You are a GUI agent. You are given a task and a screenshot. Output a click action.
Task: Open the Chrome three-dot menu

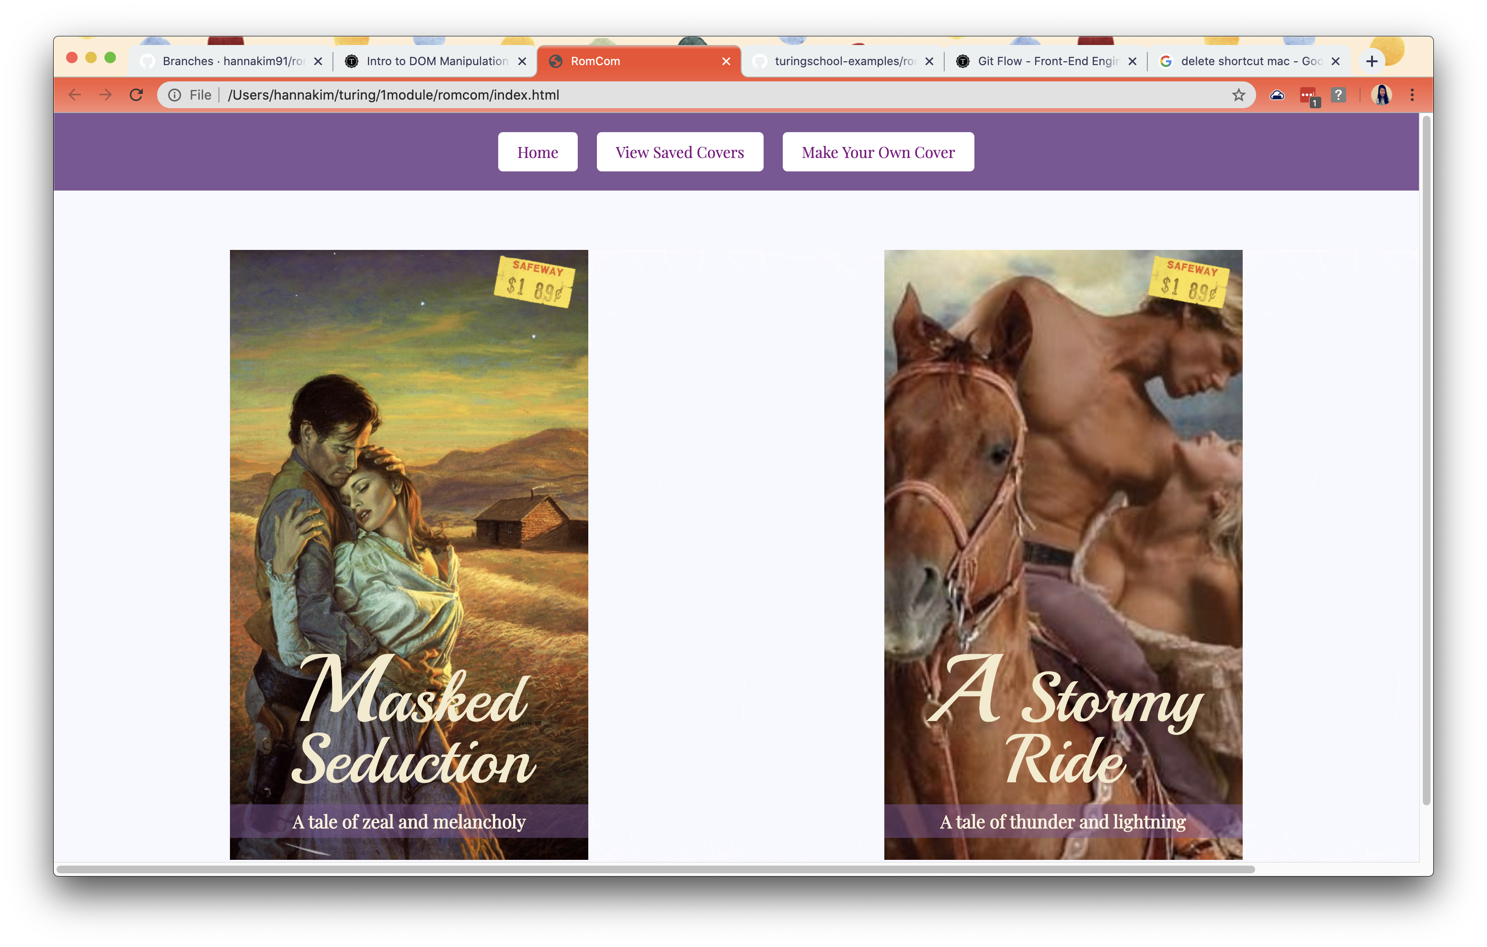(x=1412, y=94)
